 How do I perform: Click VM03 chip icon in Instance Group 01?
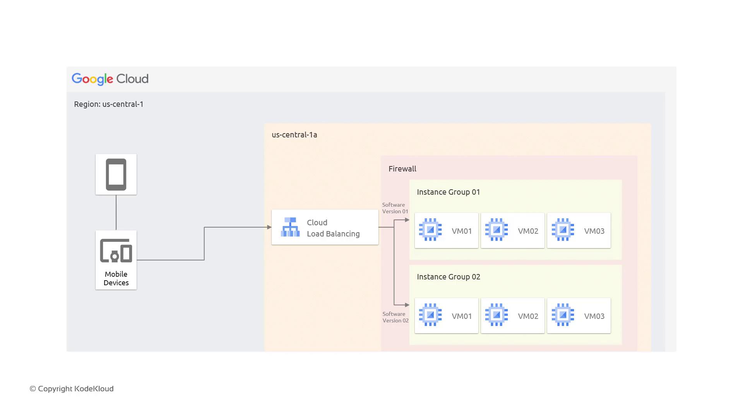tap(563, 230)
